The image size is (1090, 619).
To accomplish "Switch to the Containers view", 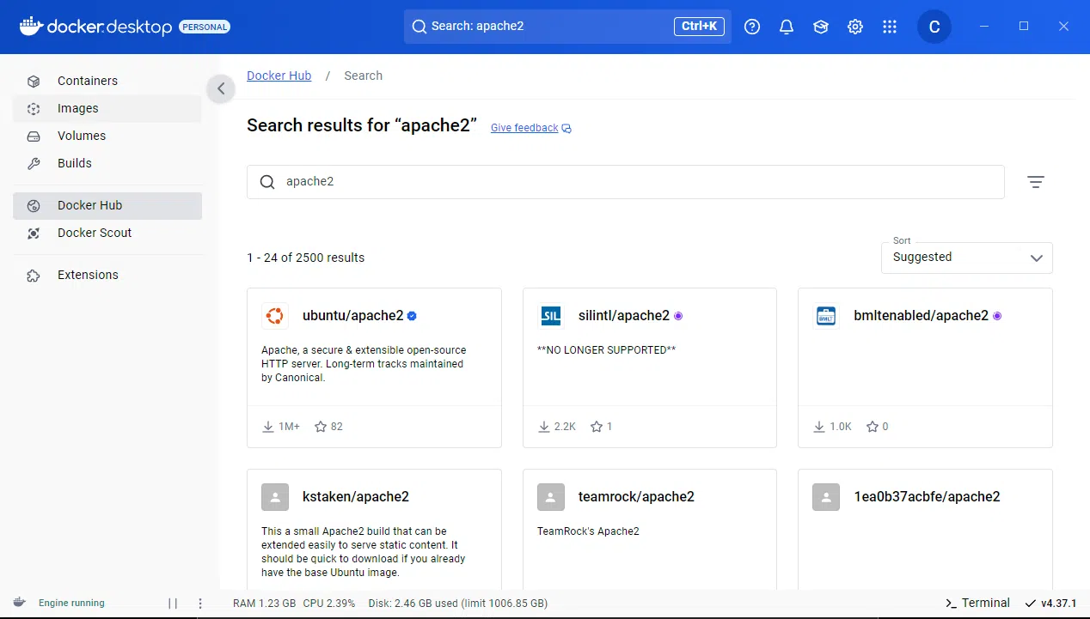I will 88,80.
